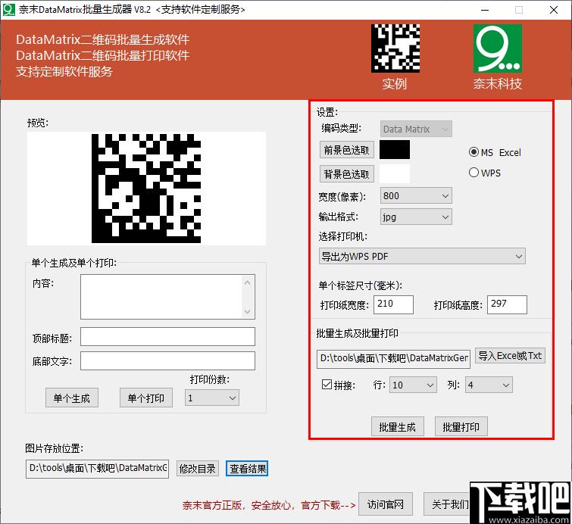The image size is (572, 524).
Task: Click the batch import file path field
Action: coord(394,358)
